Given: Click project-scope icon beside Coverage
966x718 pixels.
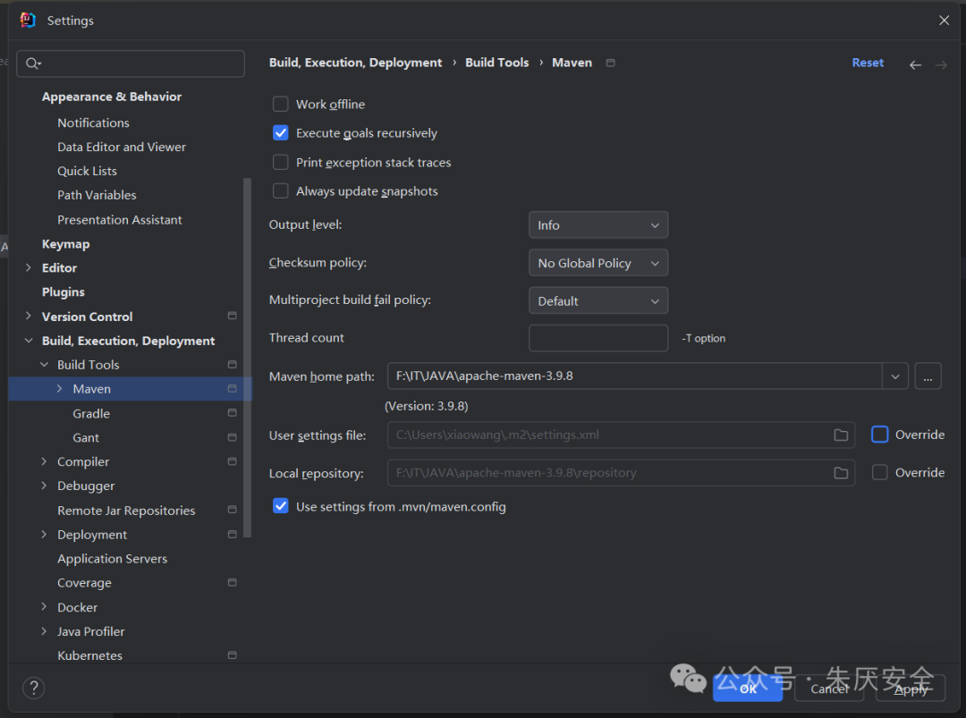Looking at the screenshot, I should tap(233, 582).
